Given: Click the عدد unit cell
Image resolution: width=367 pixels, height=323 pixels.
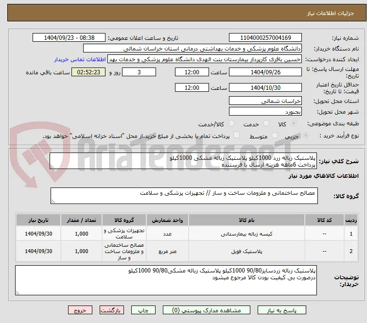Looking at the screenshot, I should coord(167,234).
